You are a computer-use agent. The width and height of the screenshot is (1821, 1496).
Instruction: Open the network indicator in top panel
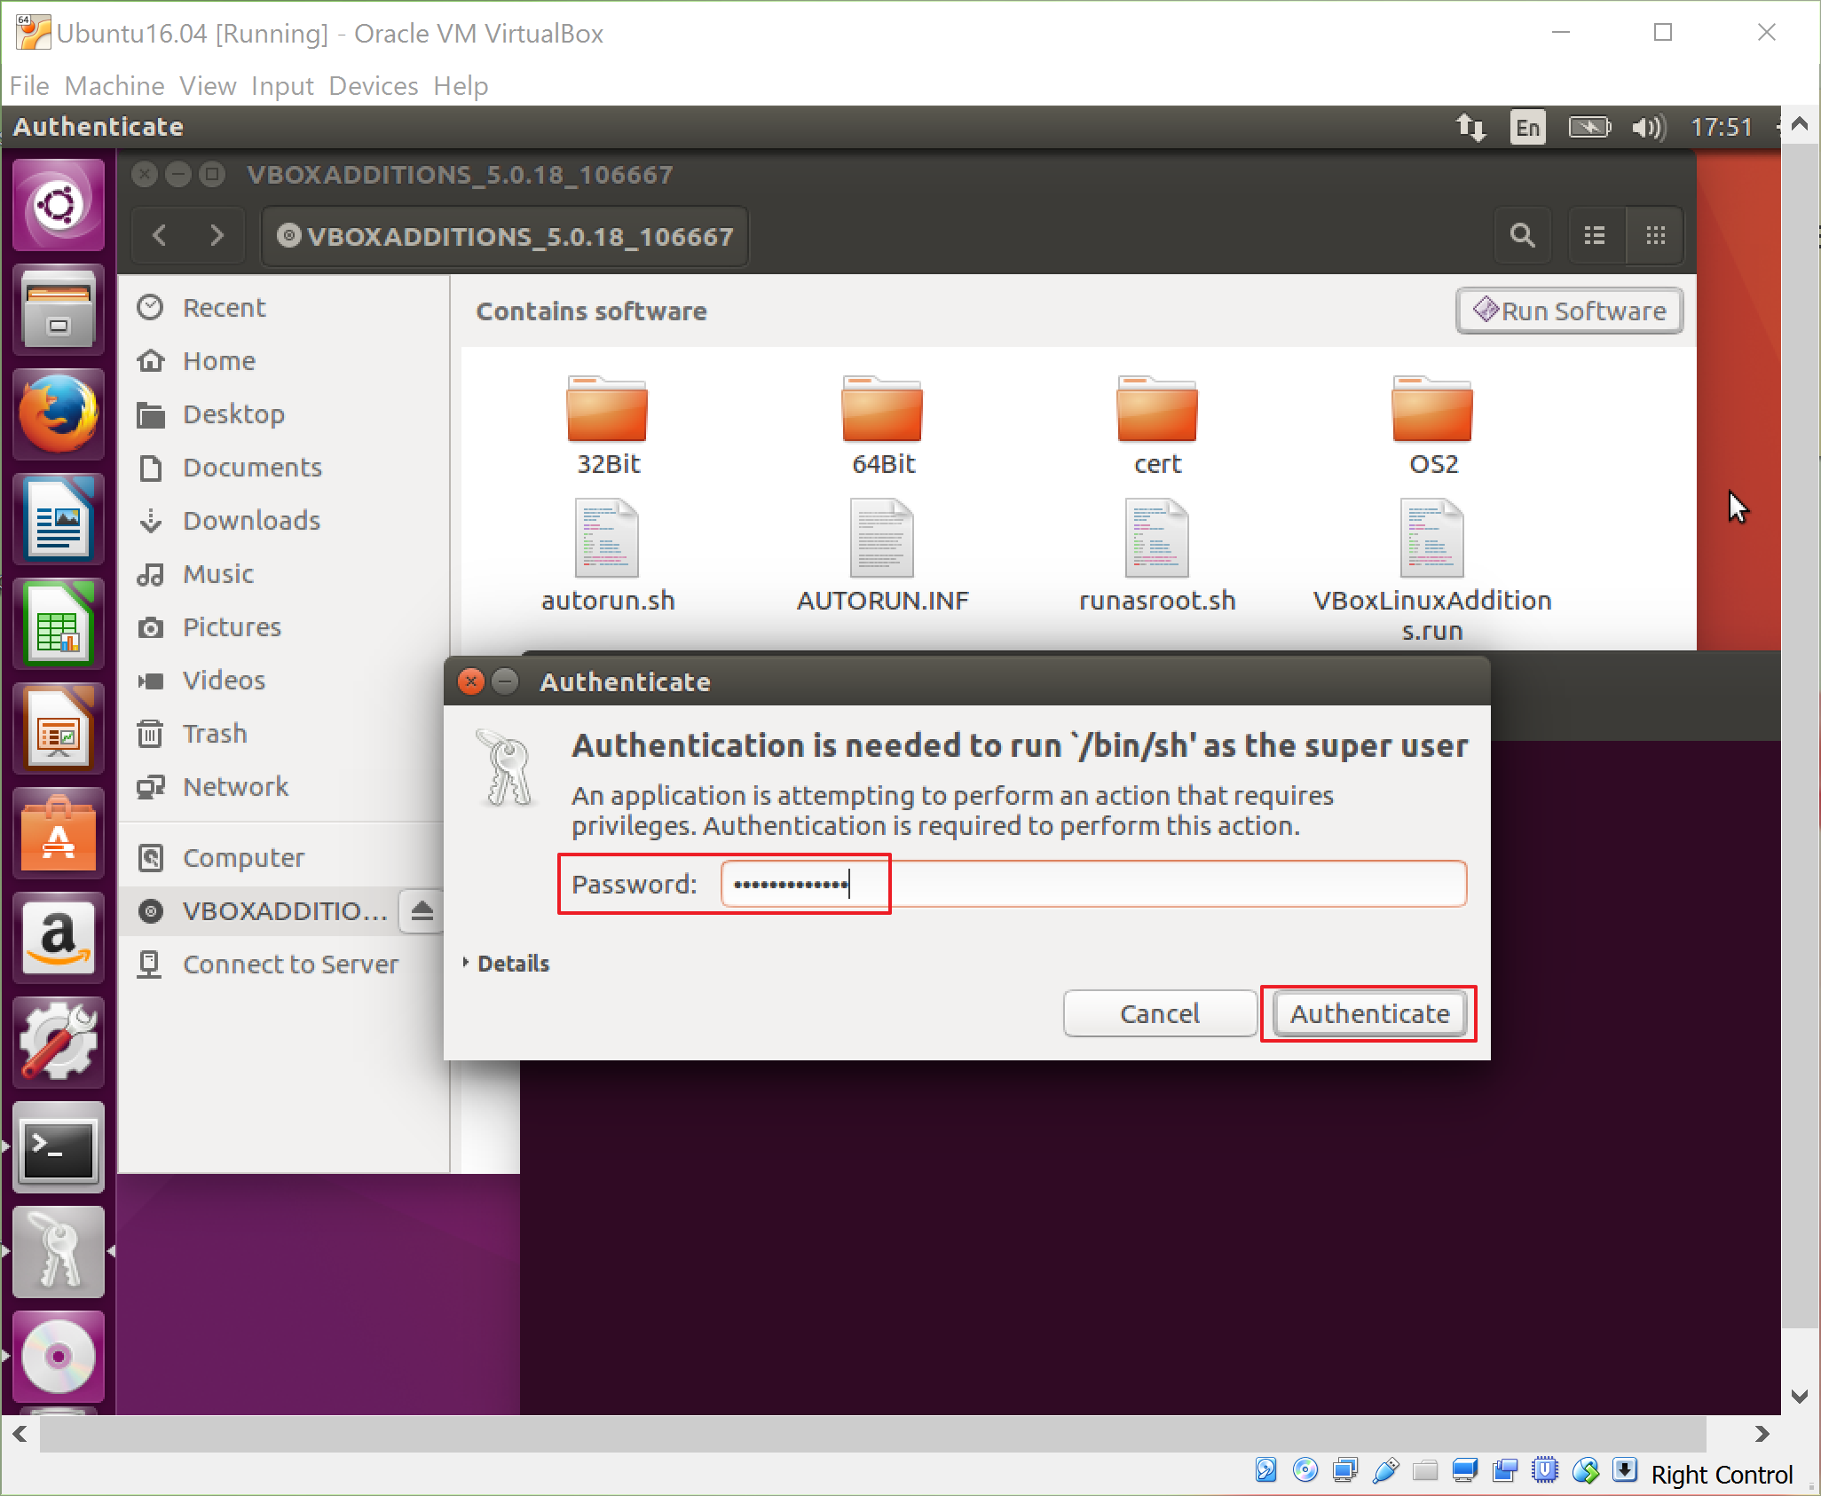(x=1470, y=127)
